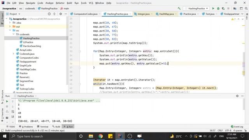Go to next highlighted warning arrow
This screenshot has height=140, width=249.
[242, 19]
